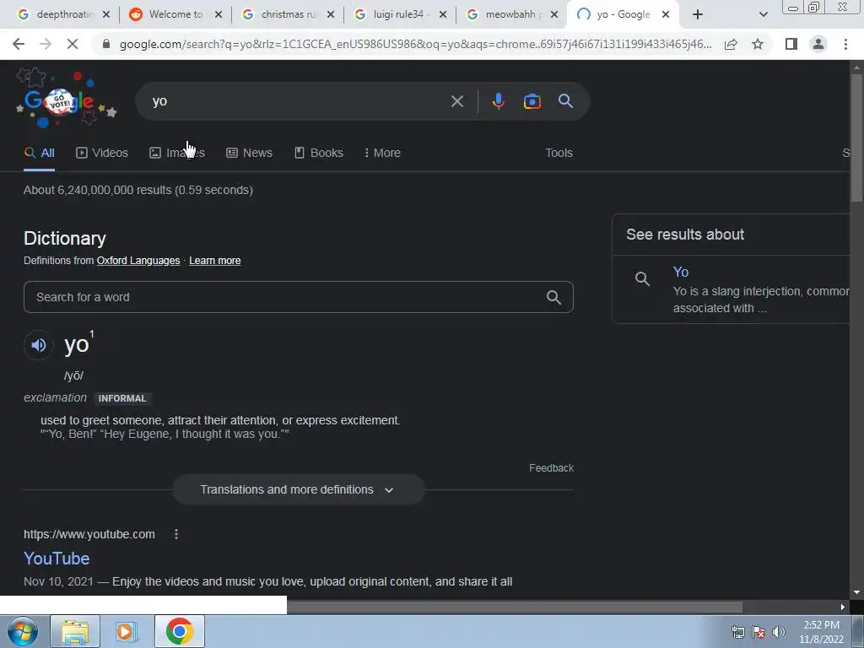
Task: Click the horizontal scrollbar thumb
Action: coord(514,607)
